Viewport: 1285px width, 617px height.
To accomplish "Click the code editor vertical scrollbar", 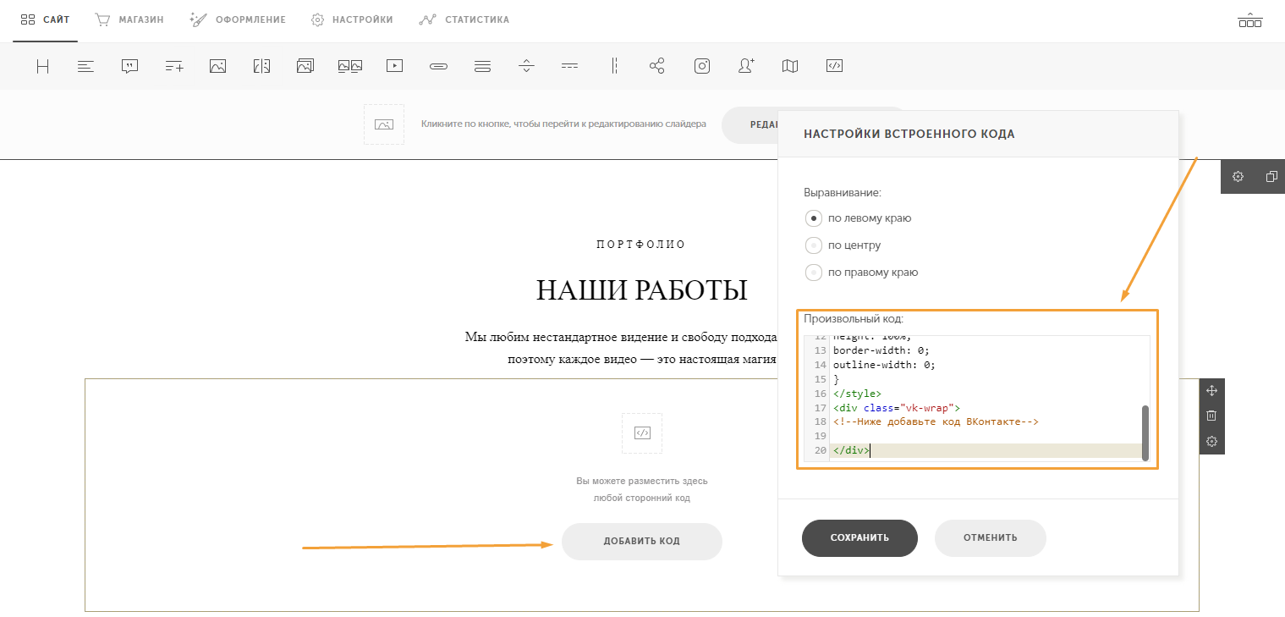I will [x=1145, y=432].
